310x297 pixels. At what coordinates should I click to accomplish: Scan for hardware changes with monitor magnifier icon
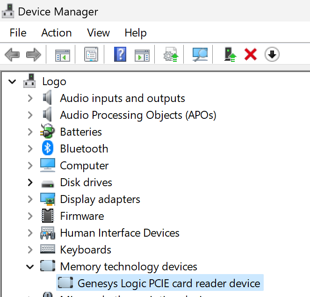point(200,54)
